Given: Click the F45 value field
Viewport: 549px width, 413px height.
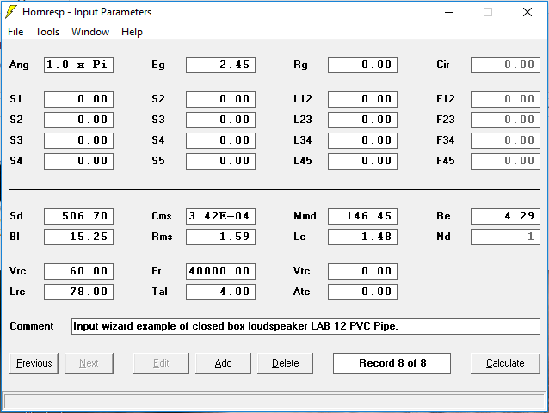Looking at the screenshot, I should point(505,161).
